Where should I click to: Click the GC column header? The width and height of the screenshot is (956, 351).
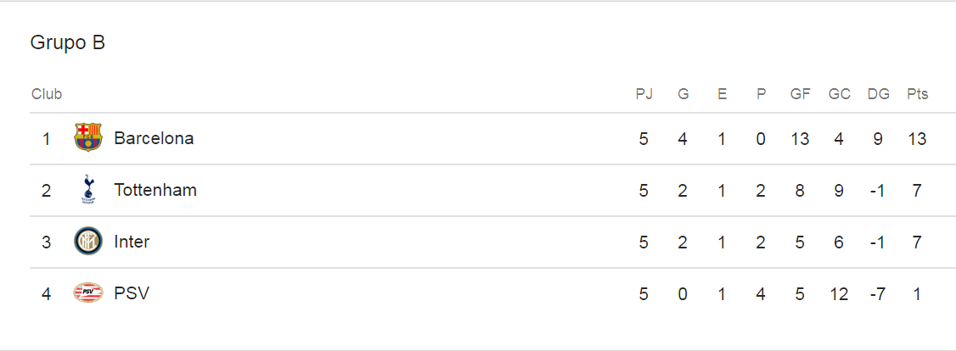coord(839,94)
